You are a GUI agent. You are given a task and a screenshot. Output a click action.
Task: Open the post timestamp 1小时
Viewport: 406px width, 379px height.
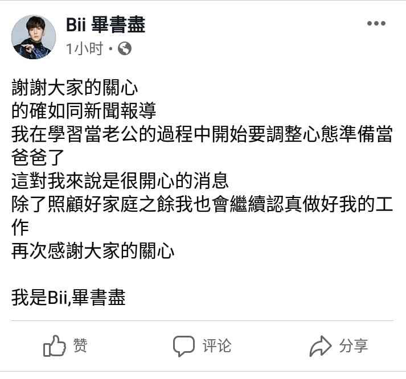[x=84, y=50]
